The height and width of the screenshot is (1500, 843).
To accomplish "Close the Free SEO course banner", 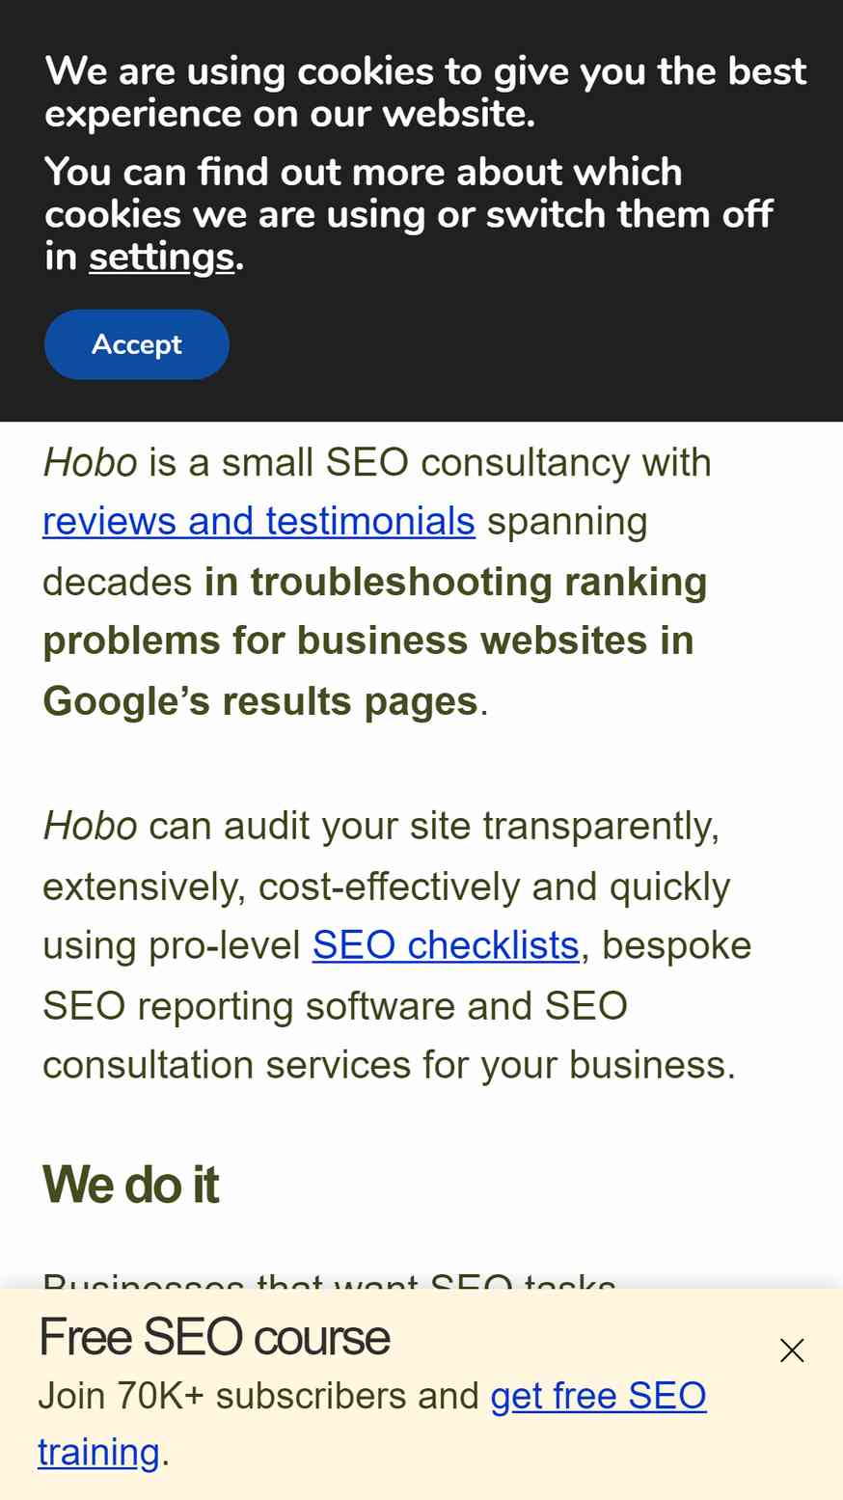I will (792, 1350).
